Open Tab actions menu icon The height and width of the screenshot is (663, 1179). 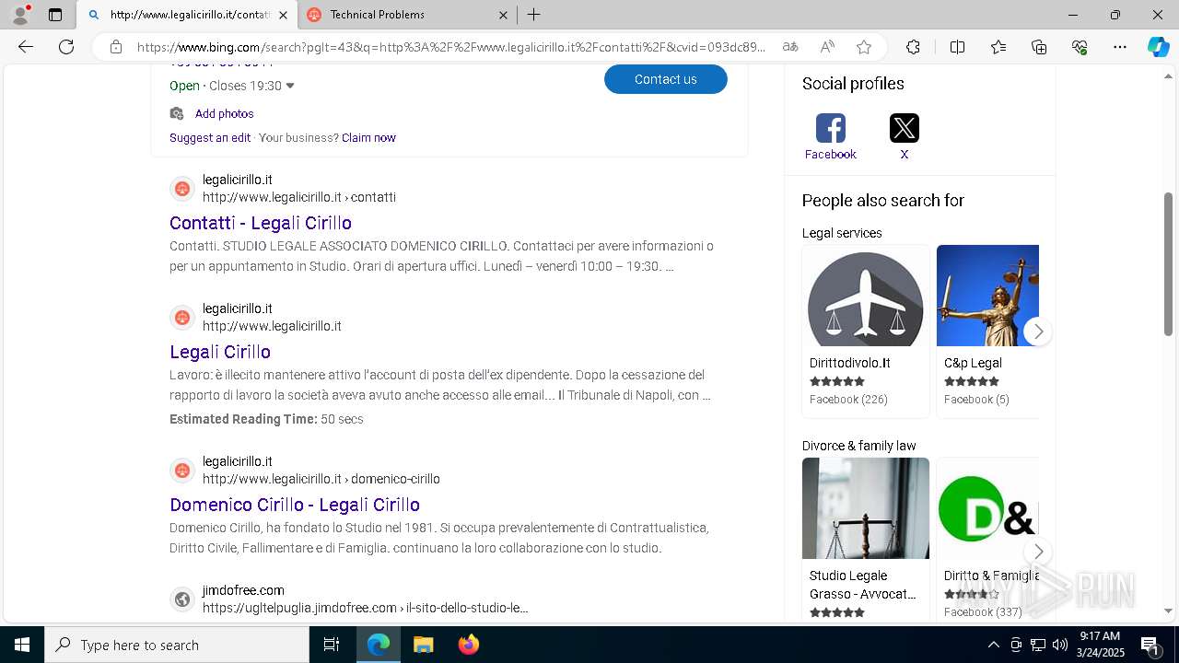[x=55, y=15]
